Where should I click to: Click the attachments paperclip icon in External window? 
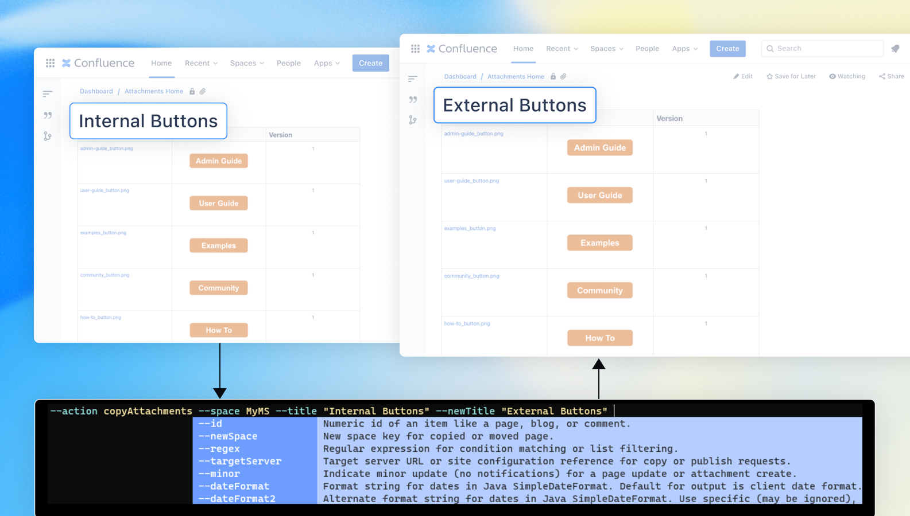click(x=563, y=76)
